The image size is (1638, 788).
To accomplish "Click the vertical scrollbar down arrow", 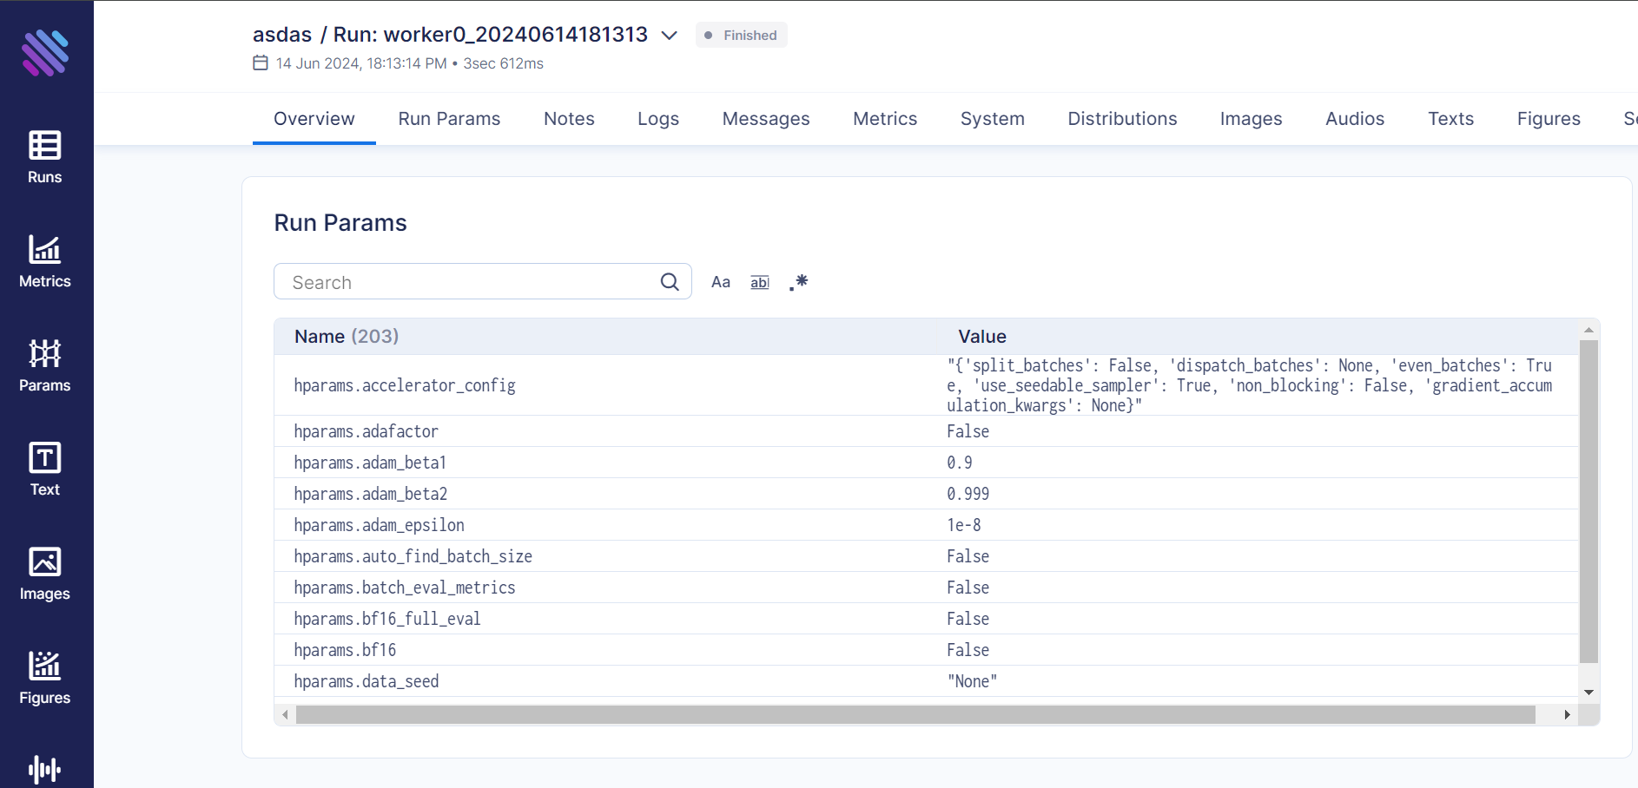I will pos(1588,692).
